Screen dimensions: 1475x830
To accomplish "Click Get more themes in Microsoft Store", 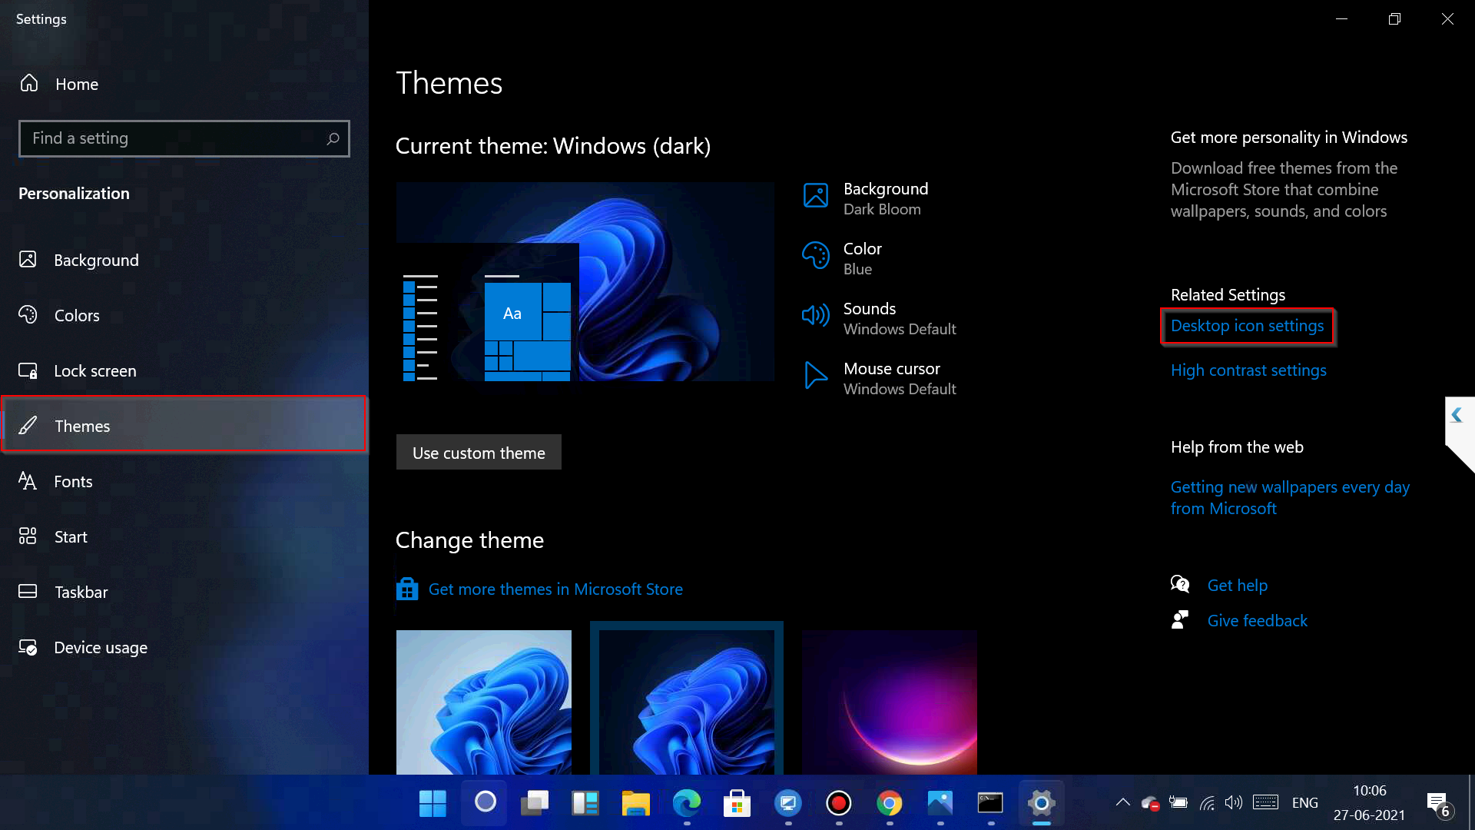I will pos(555,589).
